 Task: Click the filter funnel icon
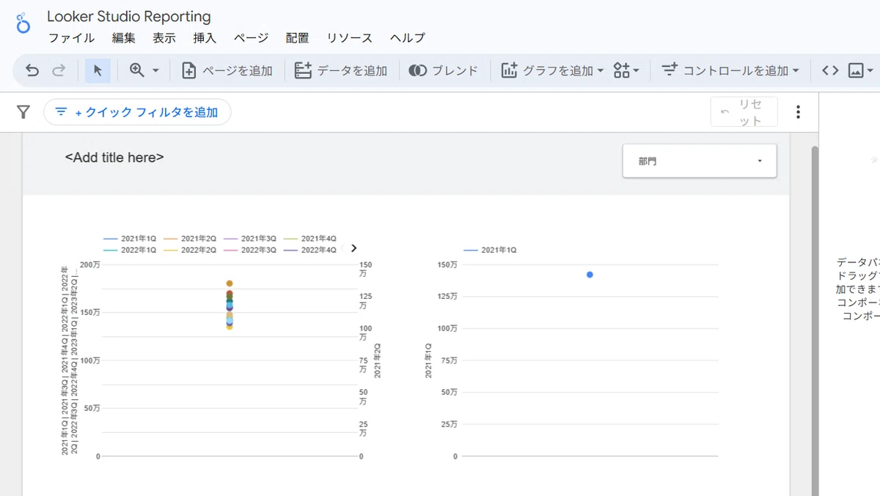pyautogui.click(x=23, y=112)
